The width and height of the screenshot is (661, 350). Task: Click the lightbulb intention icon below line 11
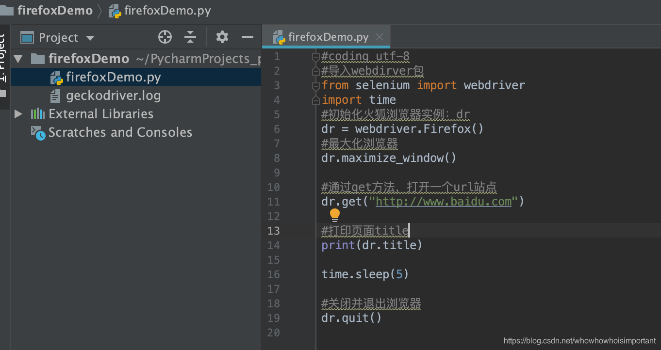point(334,215)
